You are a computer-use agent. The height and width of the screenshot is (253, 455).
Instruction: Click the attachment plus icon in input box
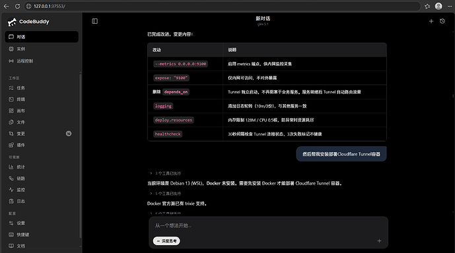[379, 241]
